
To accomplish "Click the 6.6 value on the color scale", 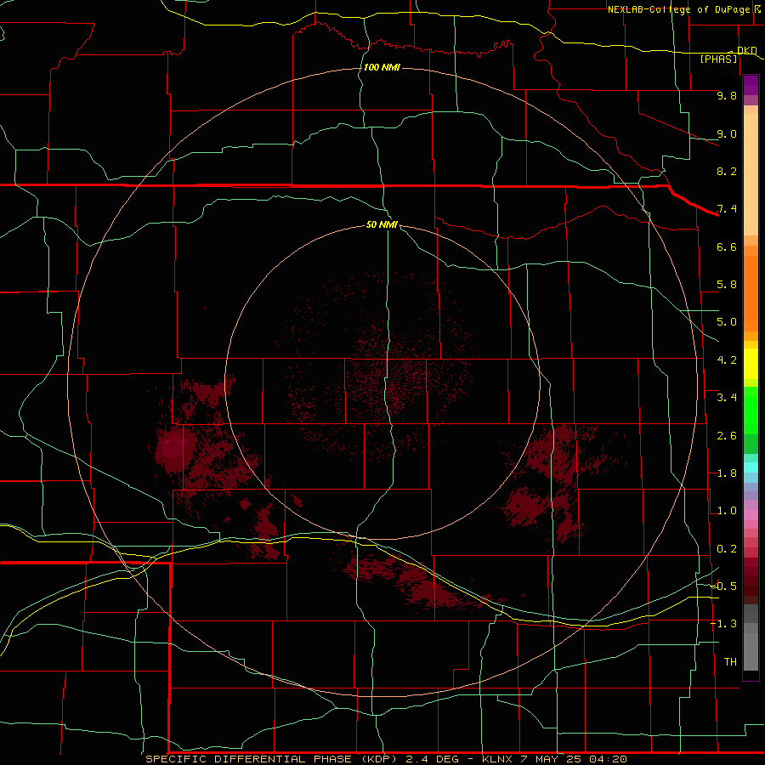I will (727, 246).
